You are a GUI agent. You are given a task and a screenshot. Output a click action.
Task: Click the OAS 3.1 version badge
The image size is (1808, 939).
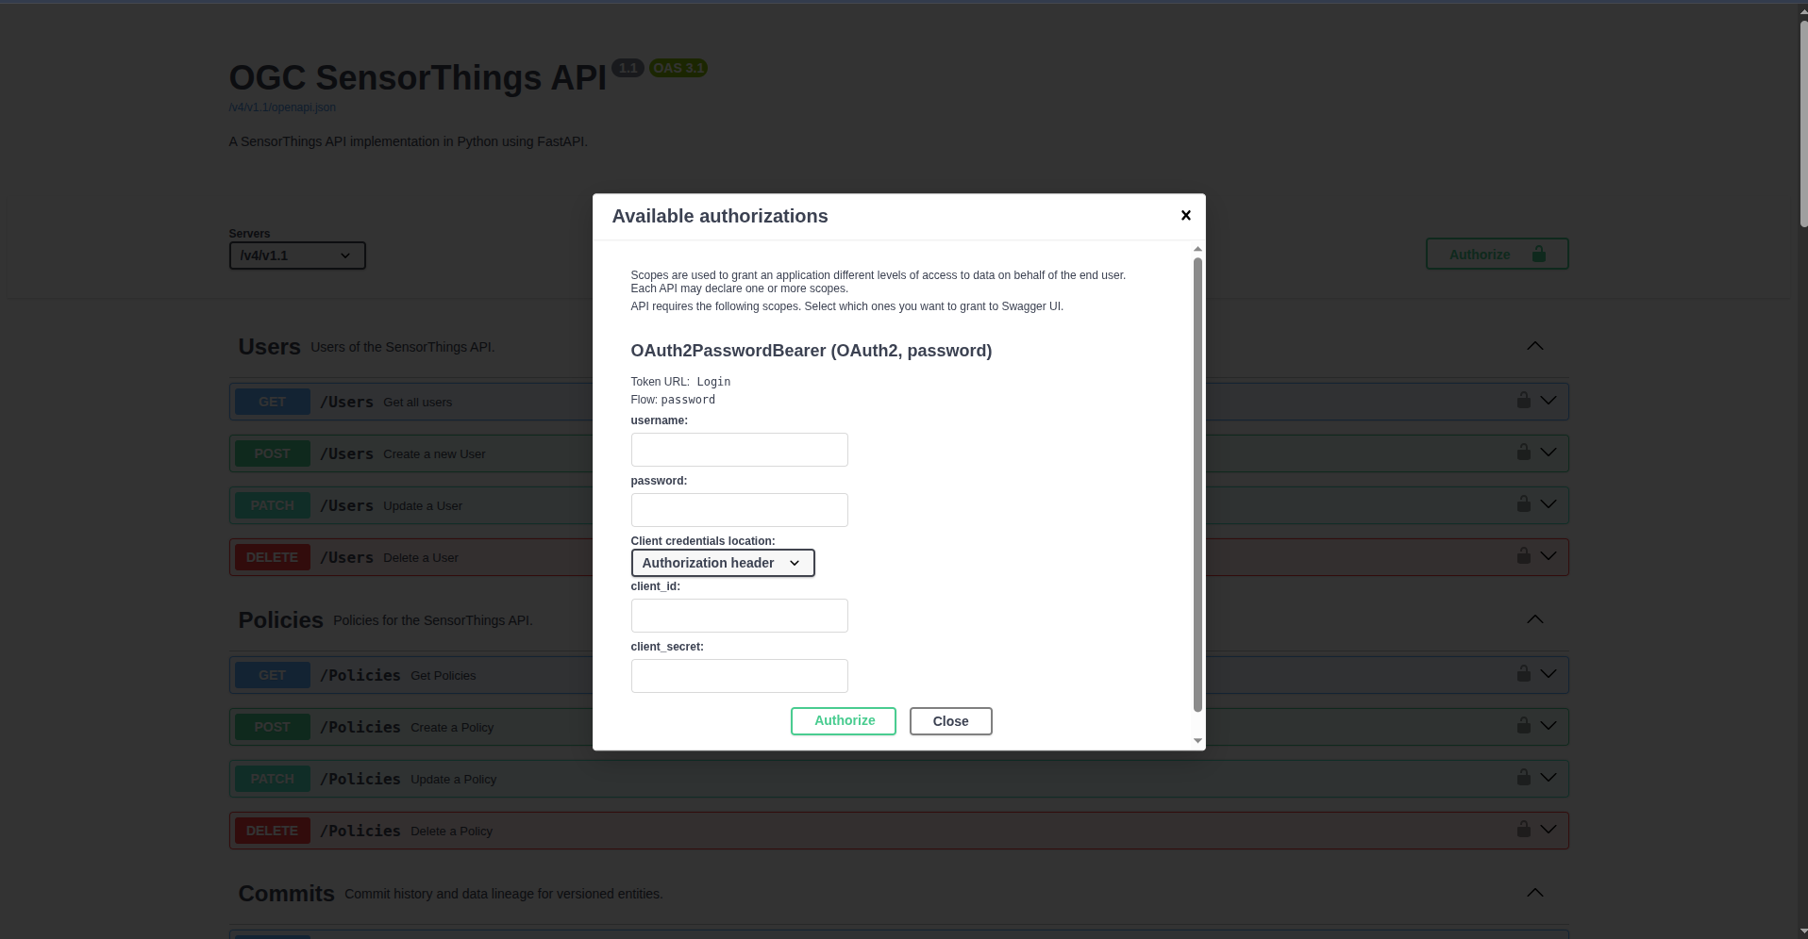(x=678, y=68)
